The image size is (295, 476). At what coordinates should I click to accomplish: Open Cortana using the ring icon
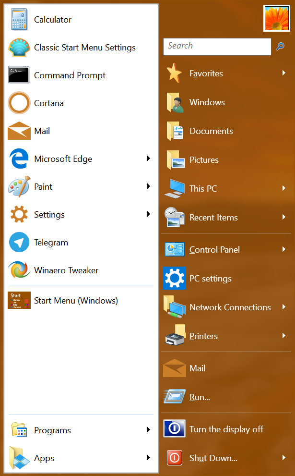point(19,103)
